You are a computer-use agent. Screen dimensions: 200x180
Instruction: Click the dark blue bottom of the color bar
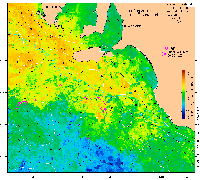pyautogui.click(x=183, y=117)
